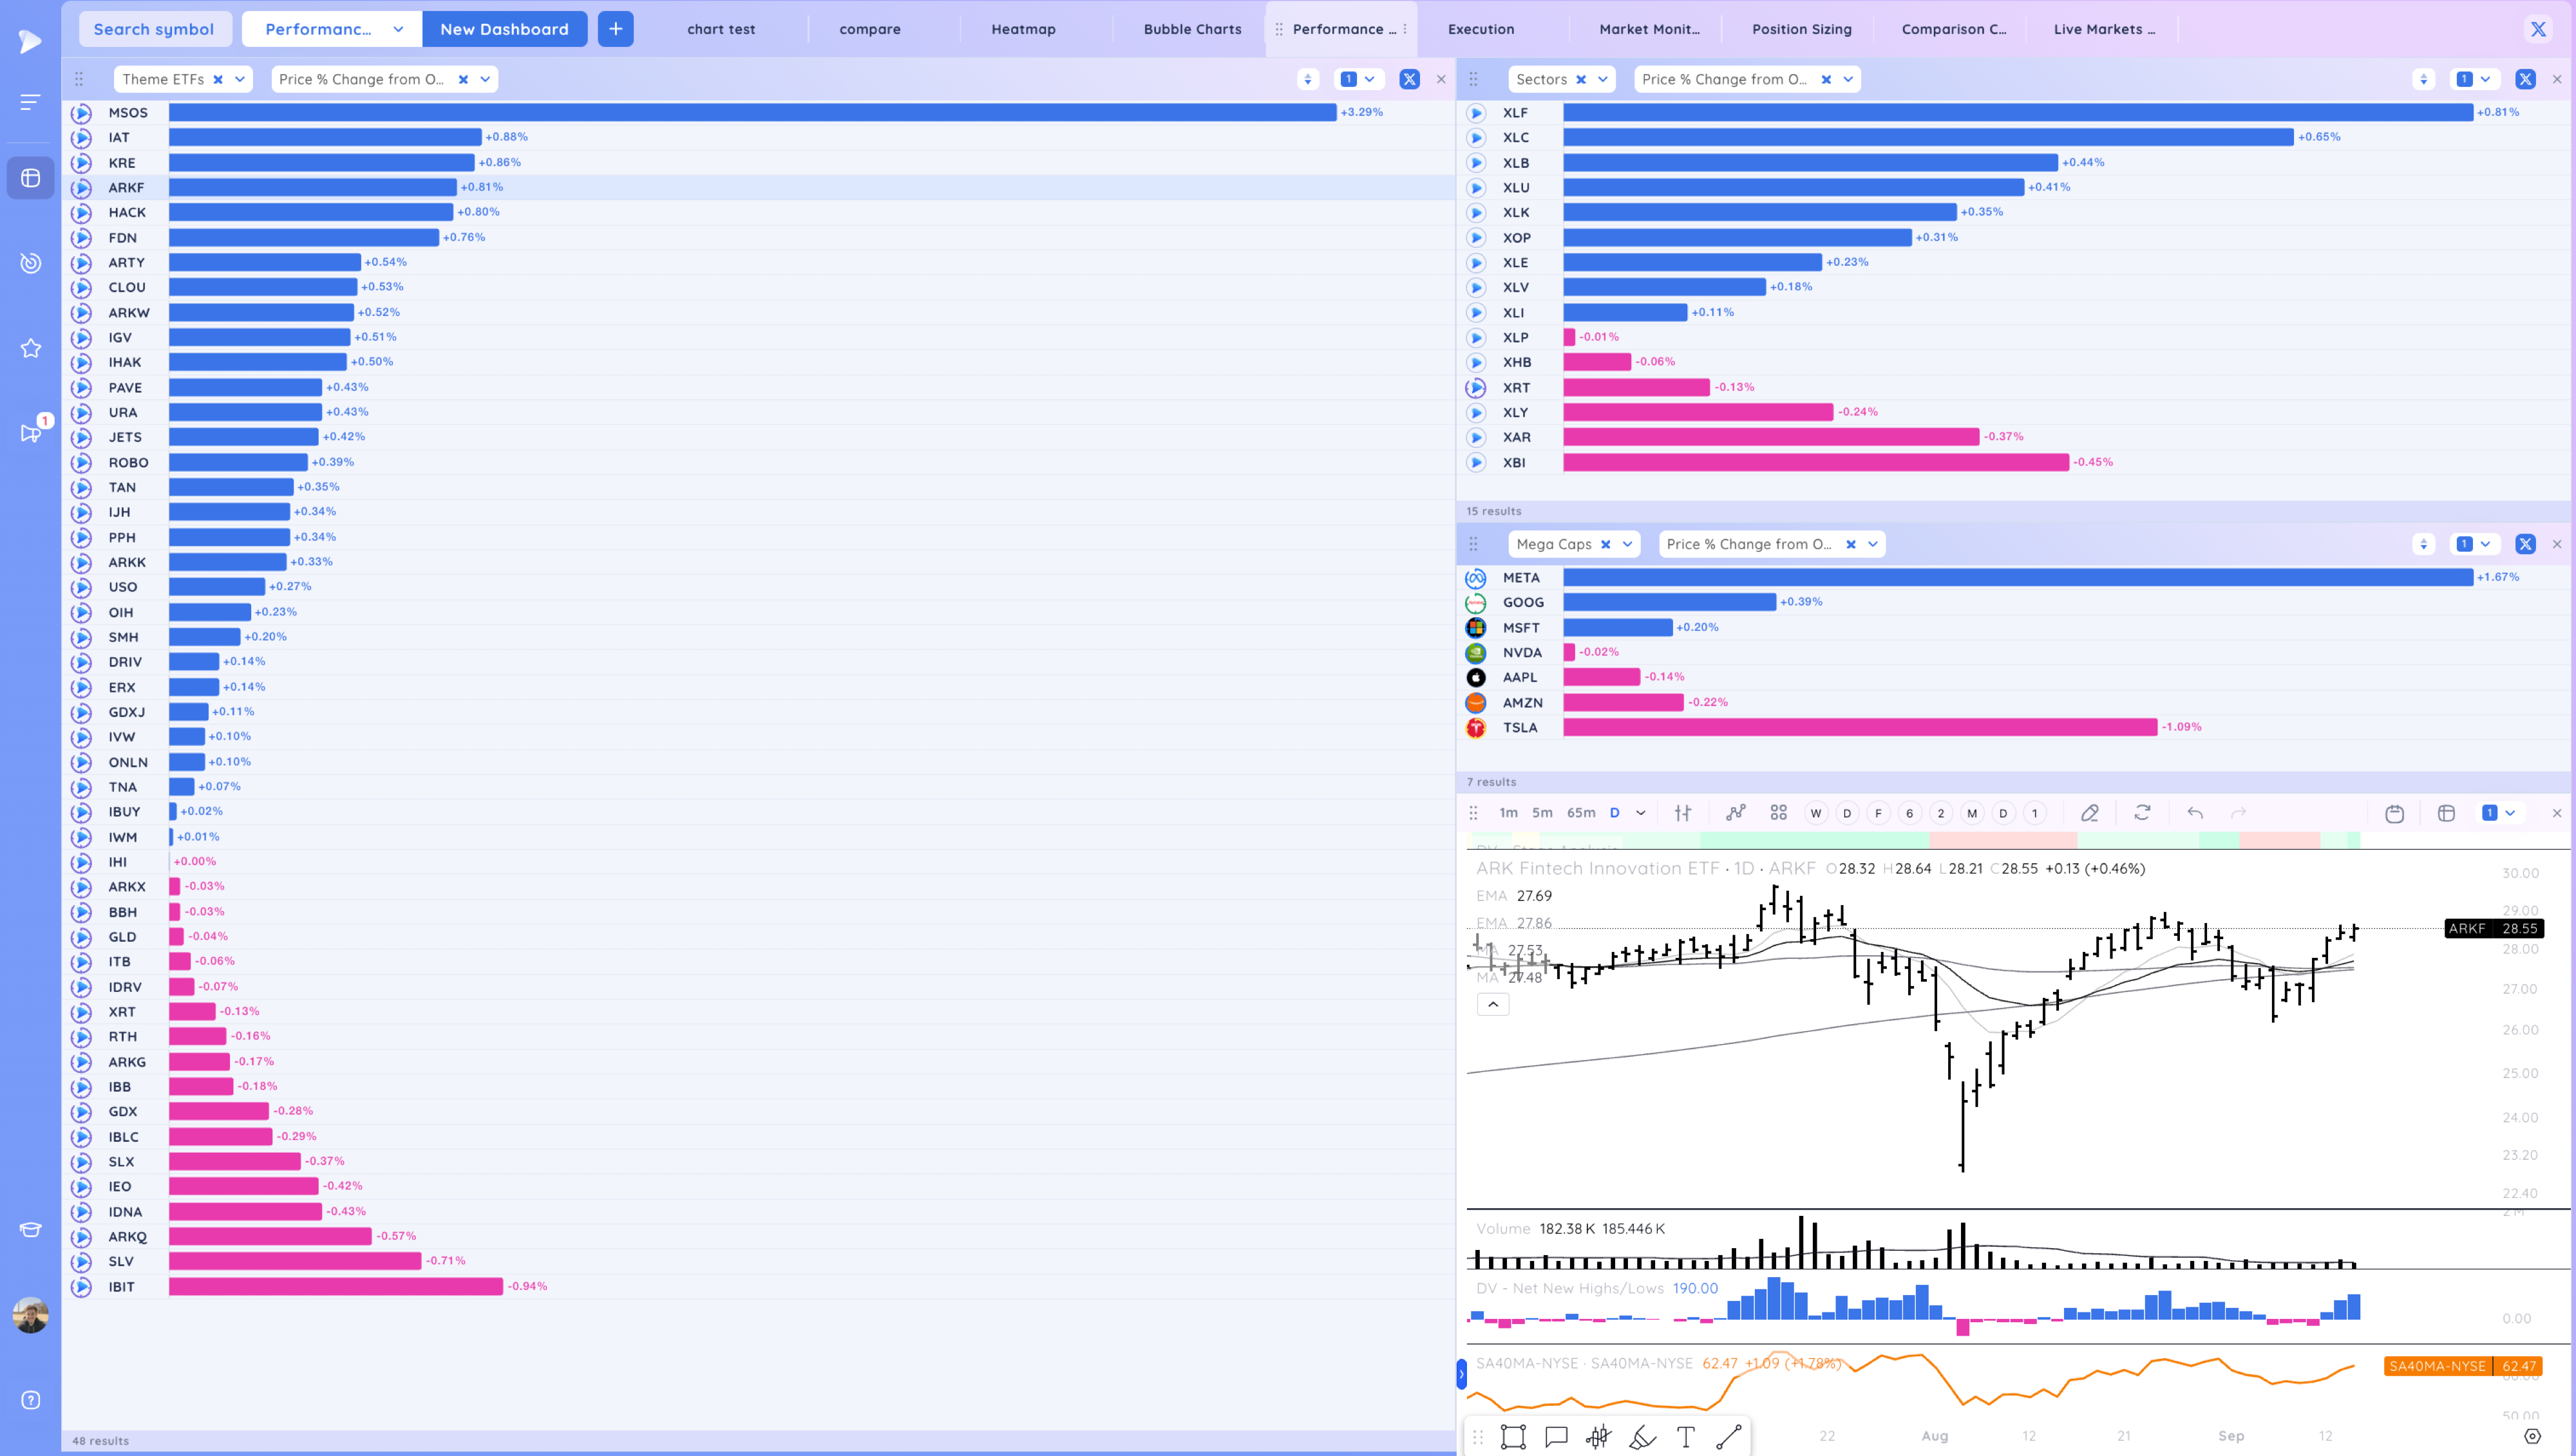Click the undo arrow in chart toolbar
The image size is (2576, 1456).
coord(2195,813)
